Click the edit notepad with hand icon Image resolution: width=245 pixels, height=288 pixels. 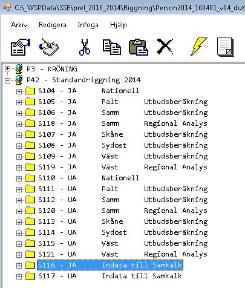pyautogui.click(x=49, y=47)
